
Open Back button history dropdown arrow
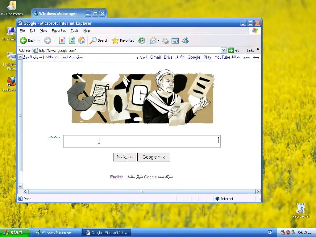(x=39, y=40)
